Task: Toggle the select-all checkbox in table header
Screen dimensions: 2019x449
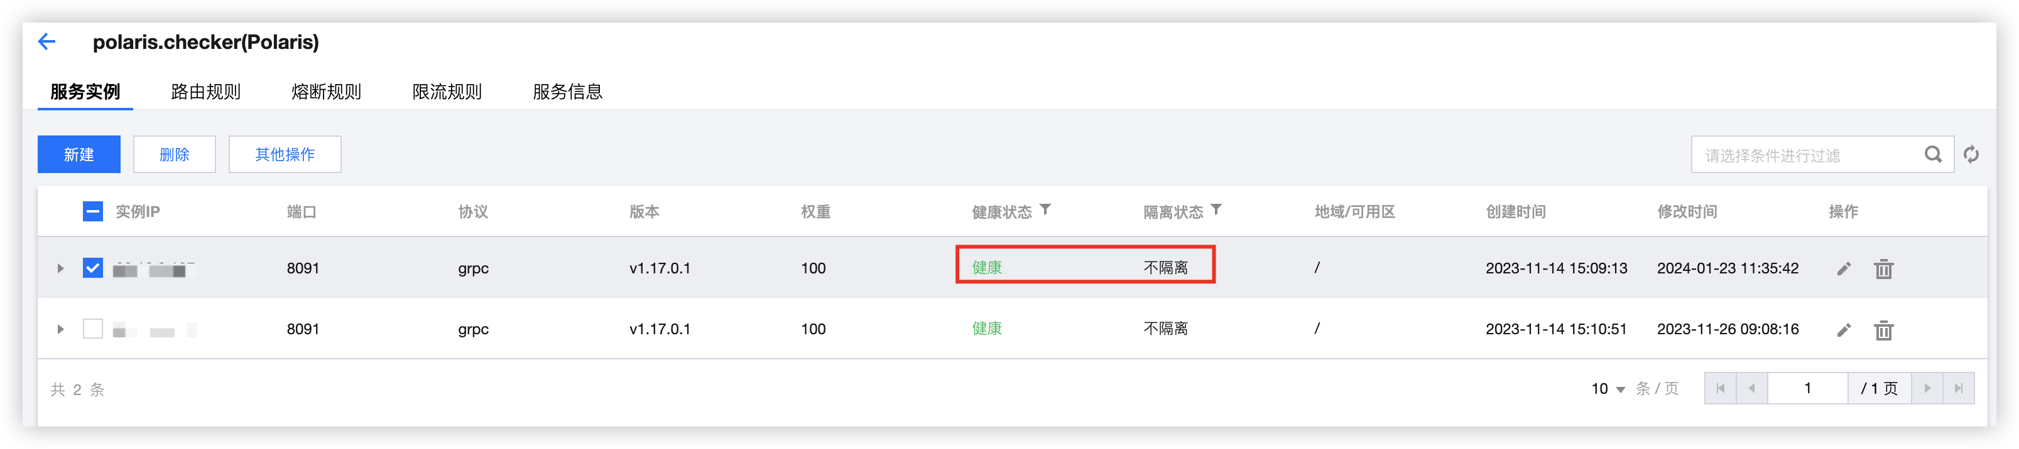Action: pyautogui.click(x=92, y=211)
